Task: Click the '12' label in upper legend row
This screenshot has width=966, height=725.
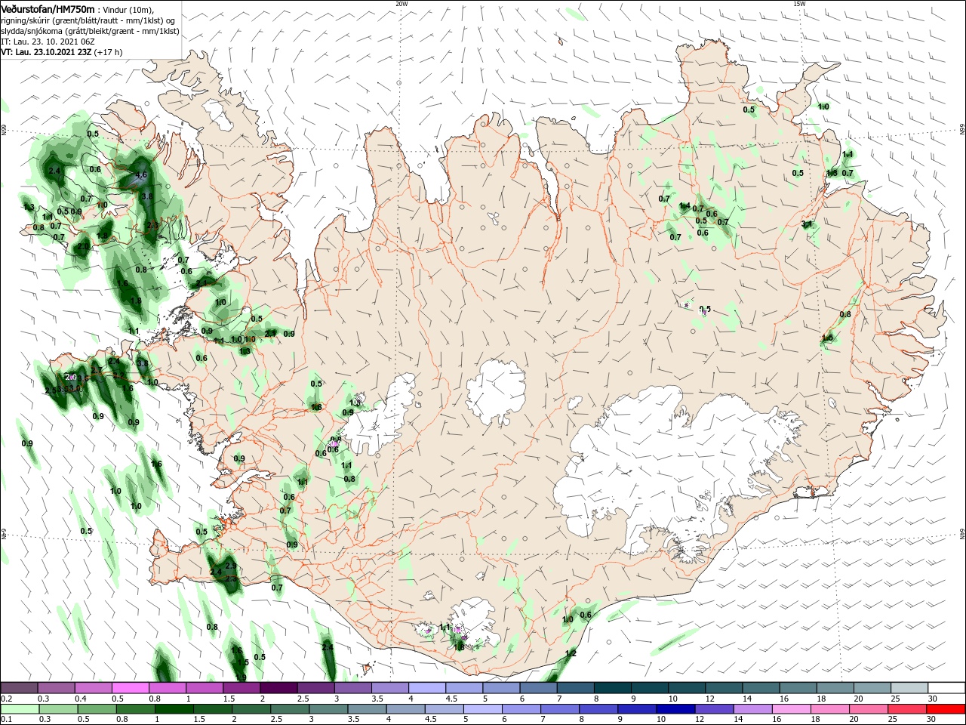Action: 709,699
